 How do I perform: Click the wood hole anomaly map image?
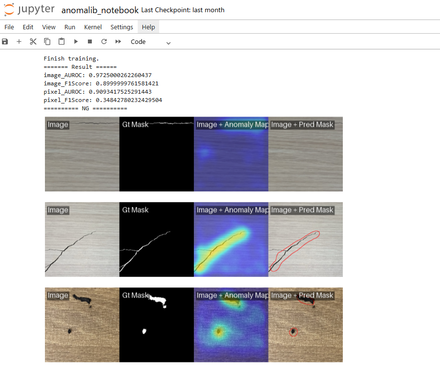231,325
